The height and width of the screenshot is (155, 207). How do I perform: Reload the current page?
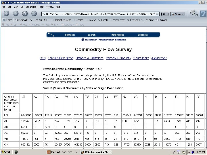(25, 13)
